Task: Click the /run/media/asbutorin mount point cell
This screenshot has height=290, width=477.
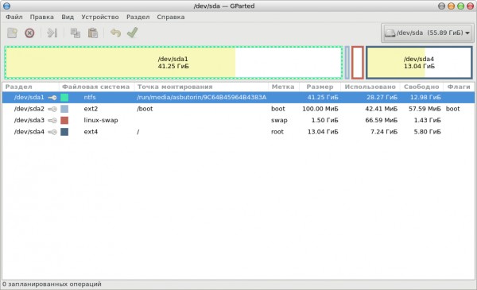Action: click(x=201, y=97)
